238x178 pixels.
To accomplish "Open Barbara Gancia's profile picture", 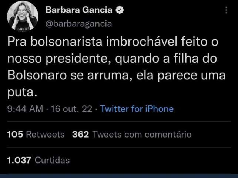I will click(23, 17).
